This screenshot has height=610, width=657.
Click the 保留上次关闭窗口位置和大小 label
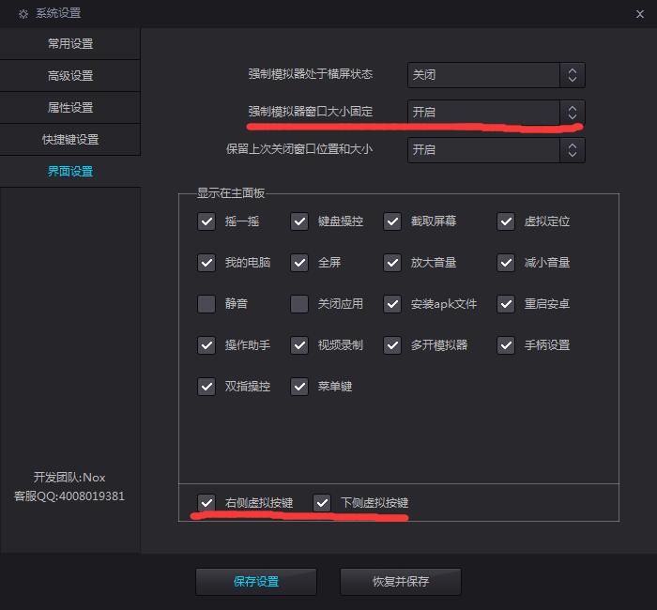pyautogui.click(x=299, y=149)
